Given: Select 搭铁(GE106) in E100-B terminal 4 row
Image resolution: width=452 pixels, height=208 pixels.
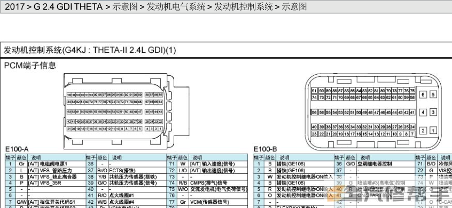Looking at the screenshot, I should [x=305, y=183].
